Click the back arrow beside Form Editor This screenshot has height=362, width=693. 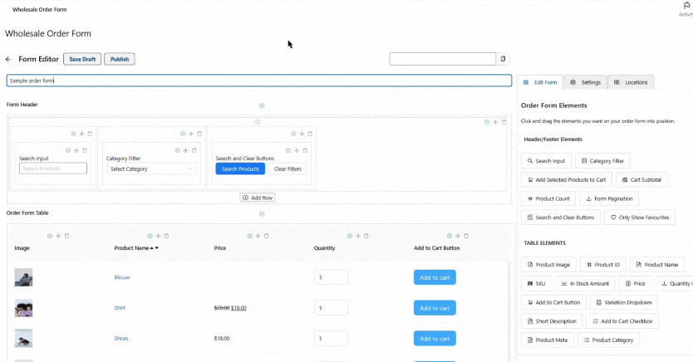point(8,60)
